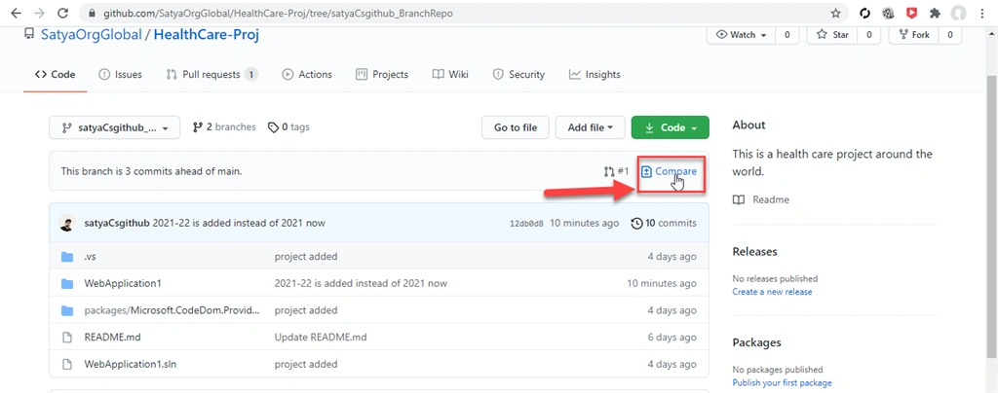Click the .vs folder icon
The image size is (998, 393).
pyautogui.click(x=67, y=257)
